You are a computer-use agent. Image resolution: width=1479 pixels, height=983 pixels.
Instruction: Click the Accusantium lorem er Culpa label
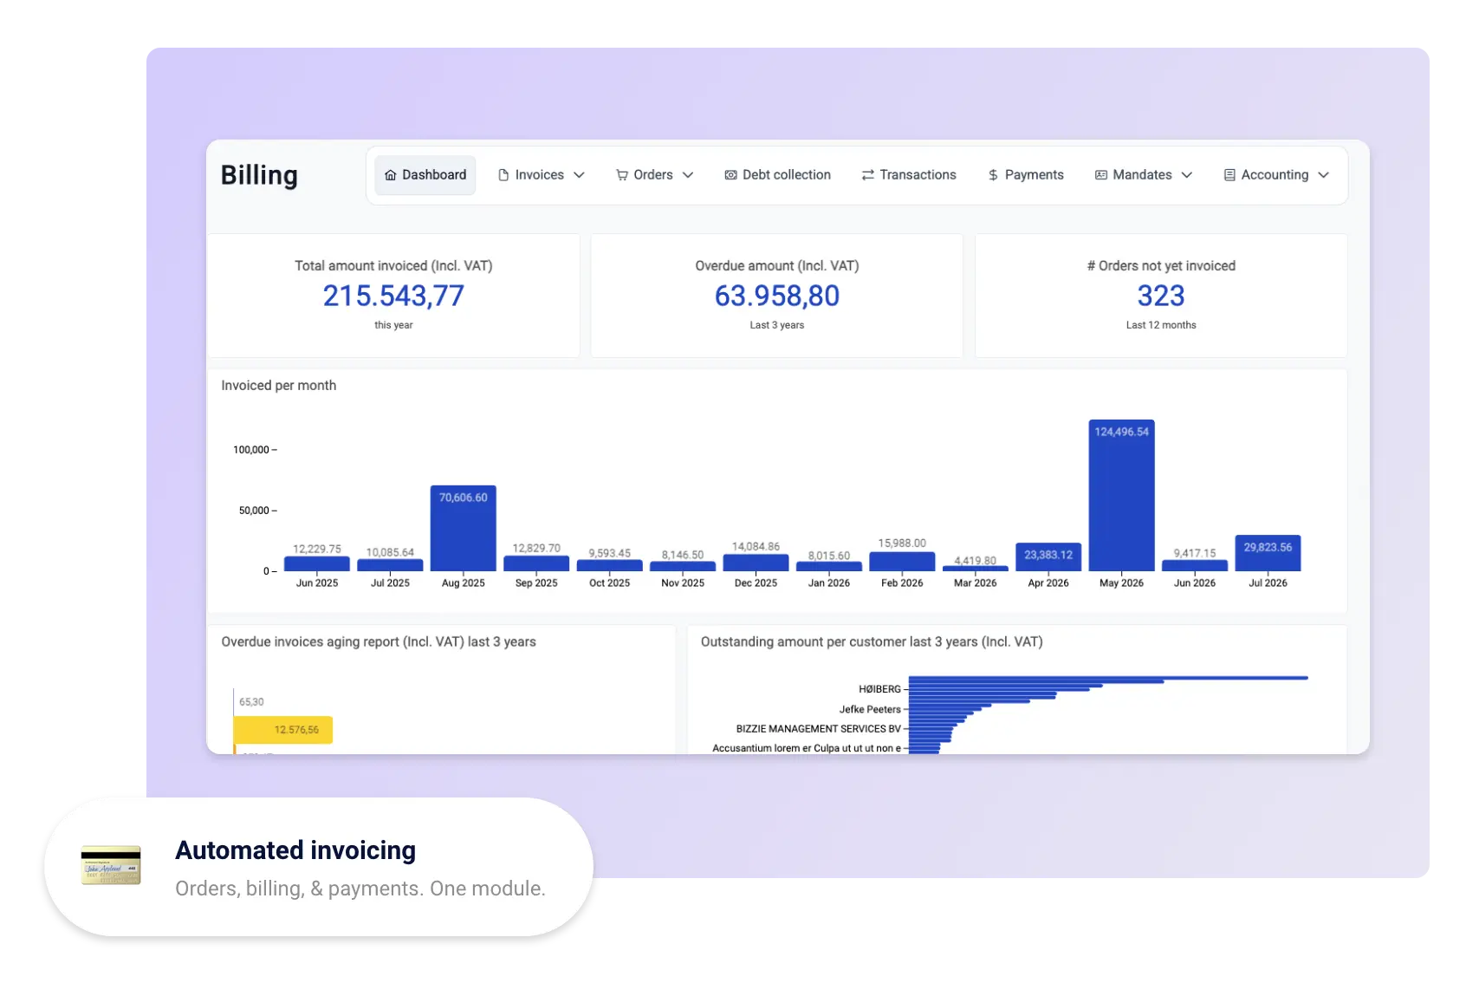click(807, 748)
